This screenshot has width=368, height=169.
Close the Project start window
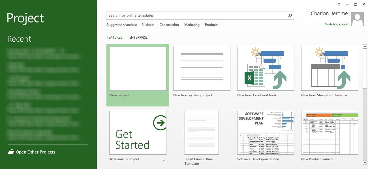(363, 4)
